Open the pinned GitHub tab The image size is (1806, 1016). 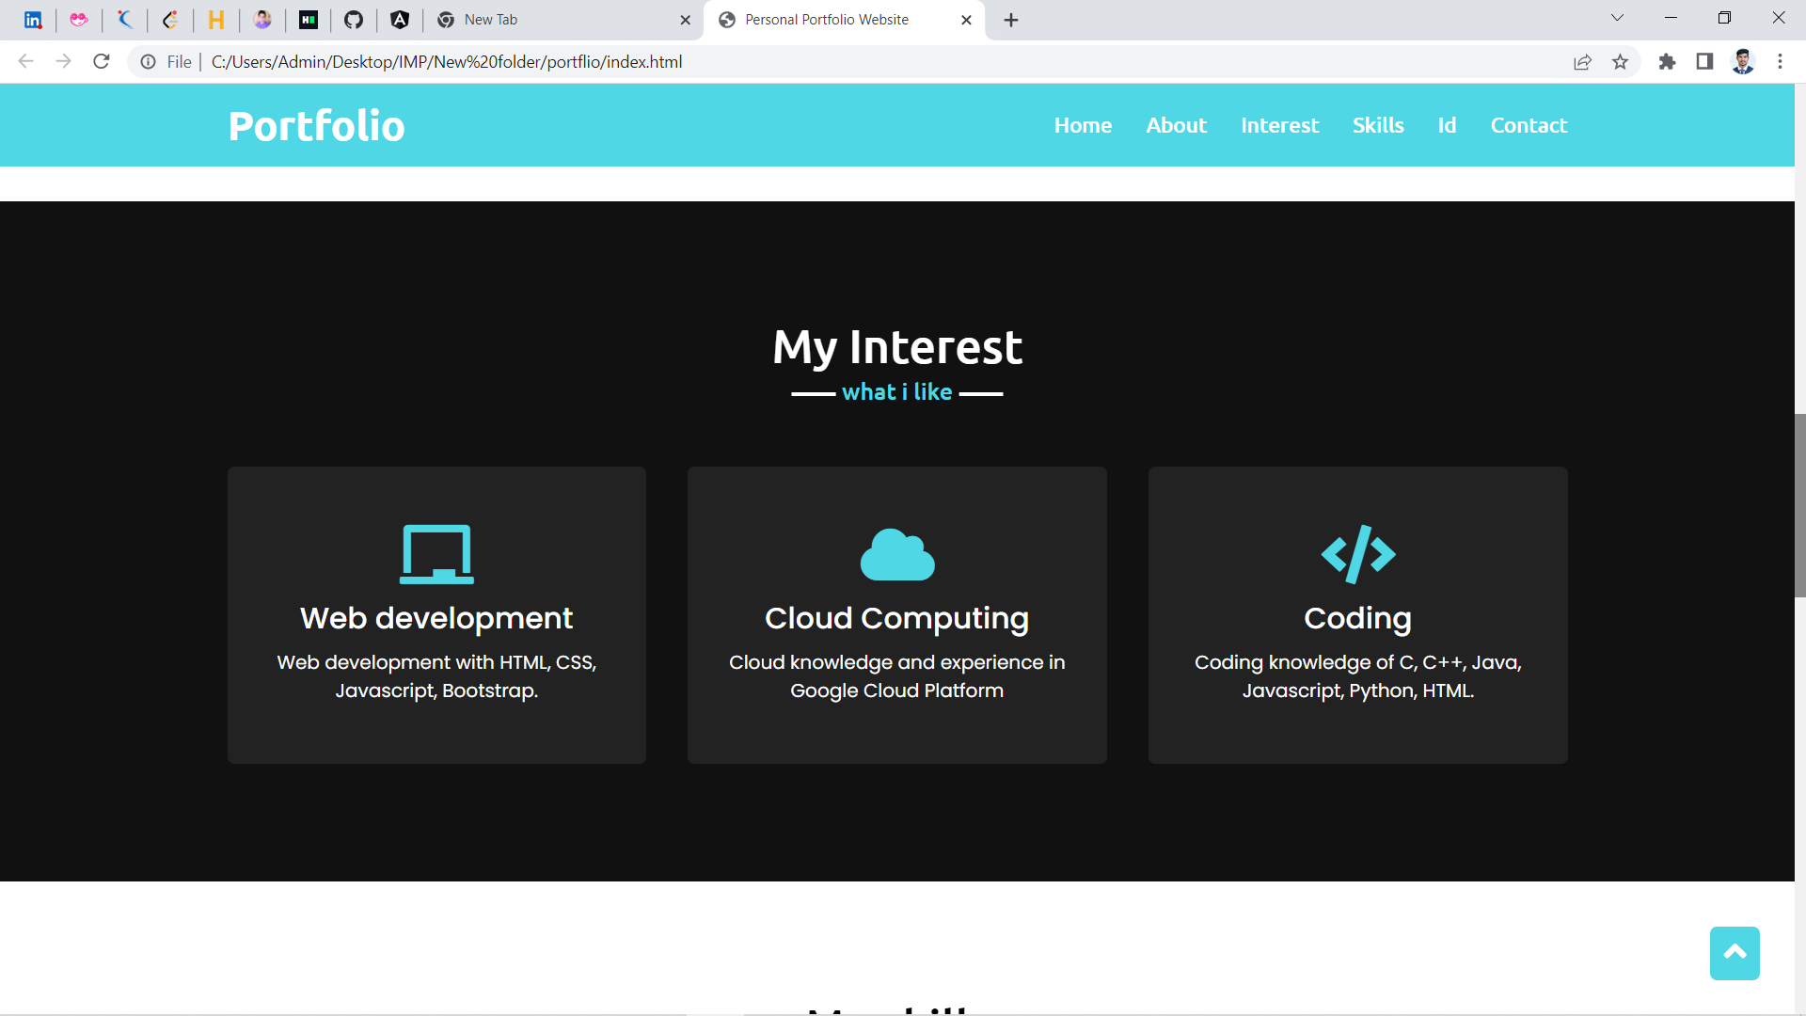[354, 20]
